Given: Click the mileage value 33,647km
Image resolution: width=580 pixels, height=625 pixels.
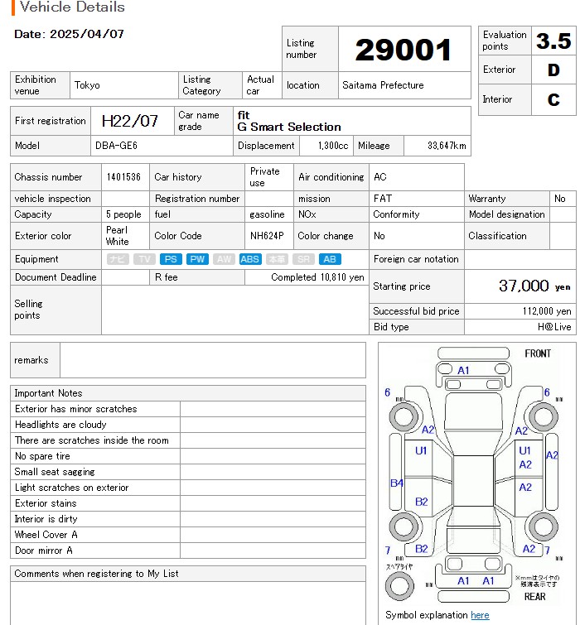Looking at the screenshot, I should tap(447, 146).
